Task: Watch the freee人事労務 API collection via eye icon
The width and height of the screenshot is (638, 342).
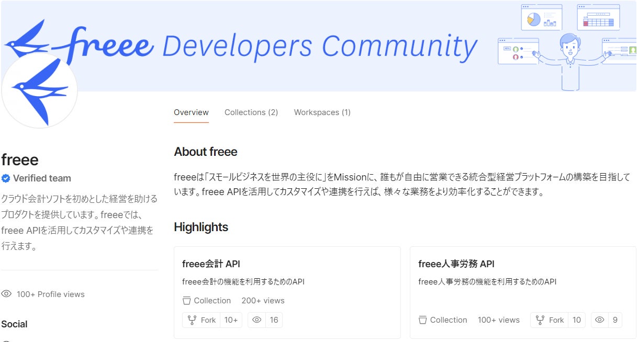Action: click(x=600, y=320)
